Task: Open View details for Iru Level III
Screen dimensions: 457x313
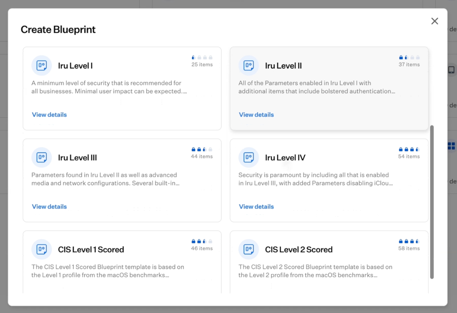Action: tap(49, 207)
